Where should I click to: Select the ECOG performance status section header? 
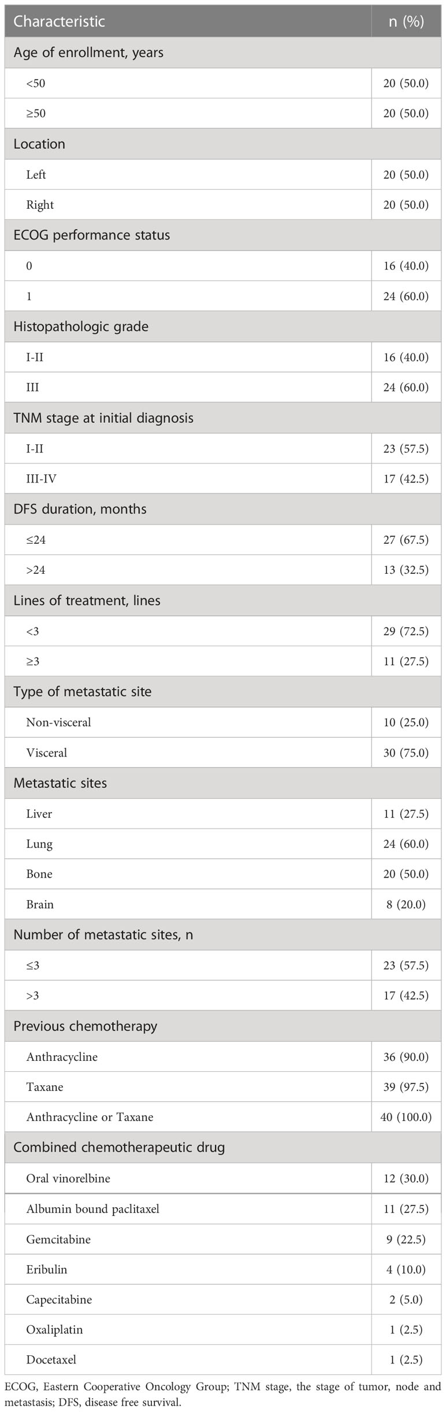223,235
